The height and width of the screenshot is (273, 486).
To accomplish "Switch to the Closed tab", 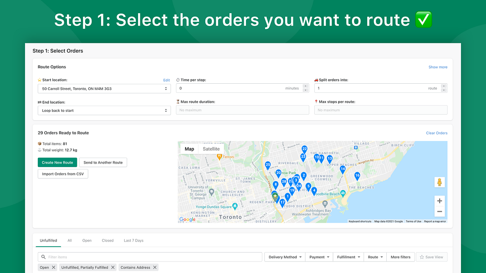I will 107,241.
